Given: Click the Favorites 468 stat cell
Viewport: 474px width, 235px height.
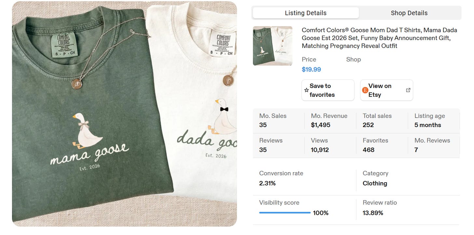Looking at the screenshot, I should [x=382, y=145].
